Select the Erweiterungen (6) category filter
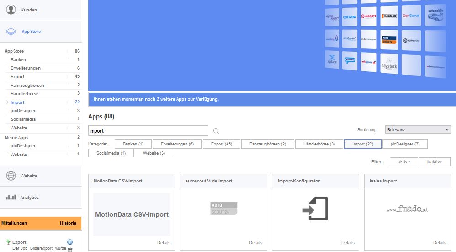Viewport: 456px width, 252px height. click(x=177, y=144)
